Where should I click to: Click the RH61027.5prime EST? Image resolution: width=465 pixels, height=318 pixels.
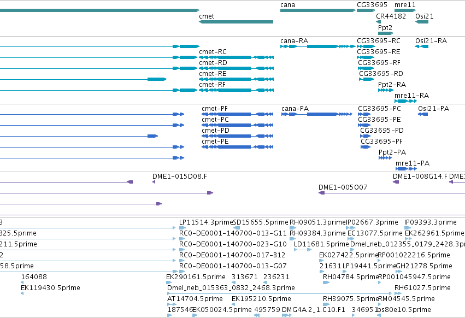(398, 293)
